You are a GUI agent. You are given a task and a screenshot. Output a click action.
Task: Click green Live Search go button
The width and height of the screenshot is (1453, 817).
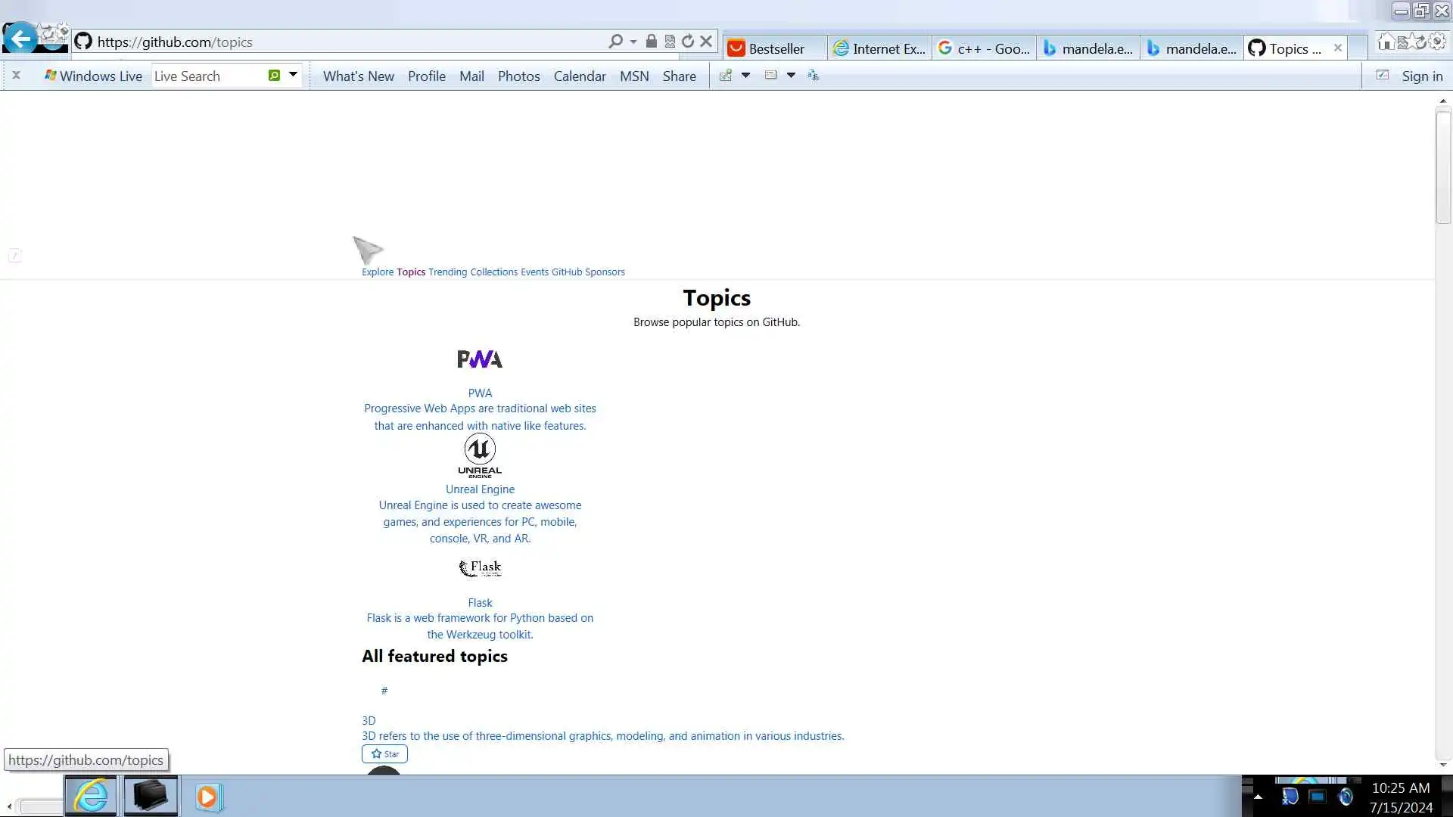tap(274, 76)
